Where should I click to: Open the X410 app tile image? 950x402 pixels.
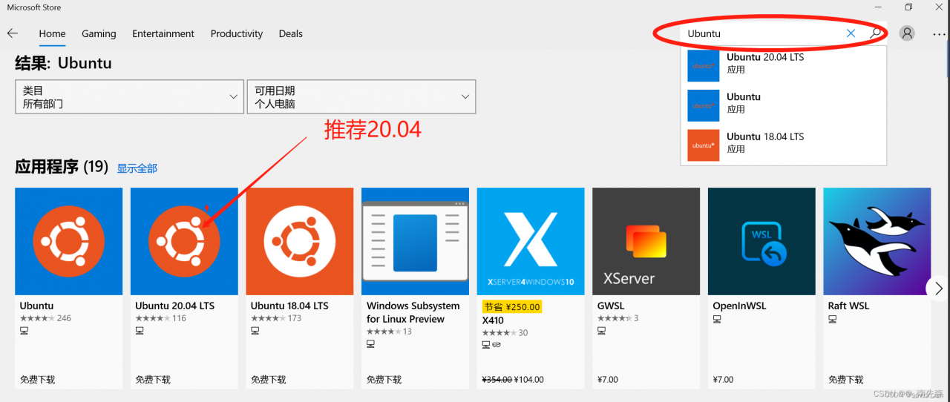click(531, 241)
